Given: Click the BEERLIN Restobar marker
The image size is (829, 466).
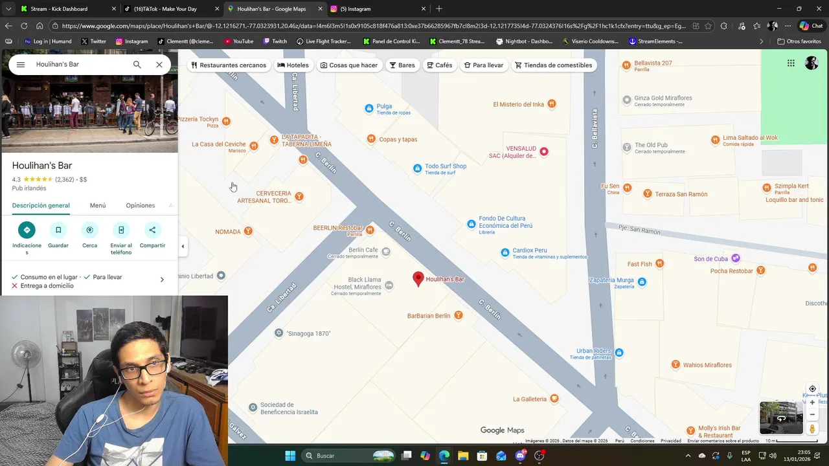Looking at the screenshot, I should point(370,230).
